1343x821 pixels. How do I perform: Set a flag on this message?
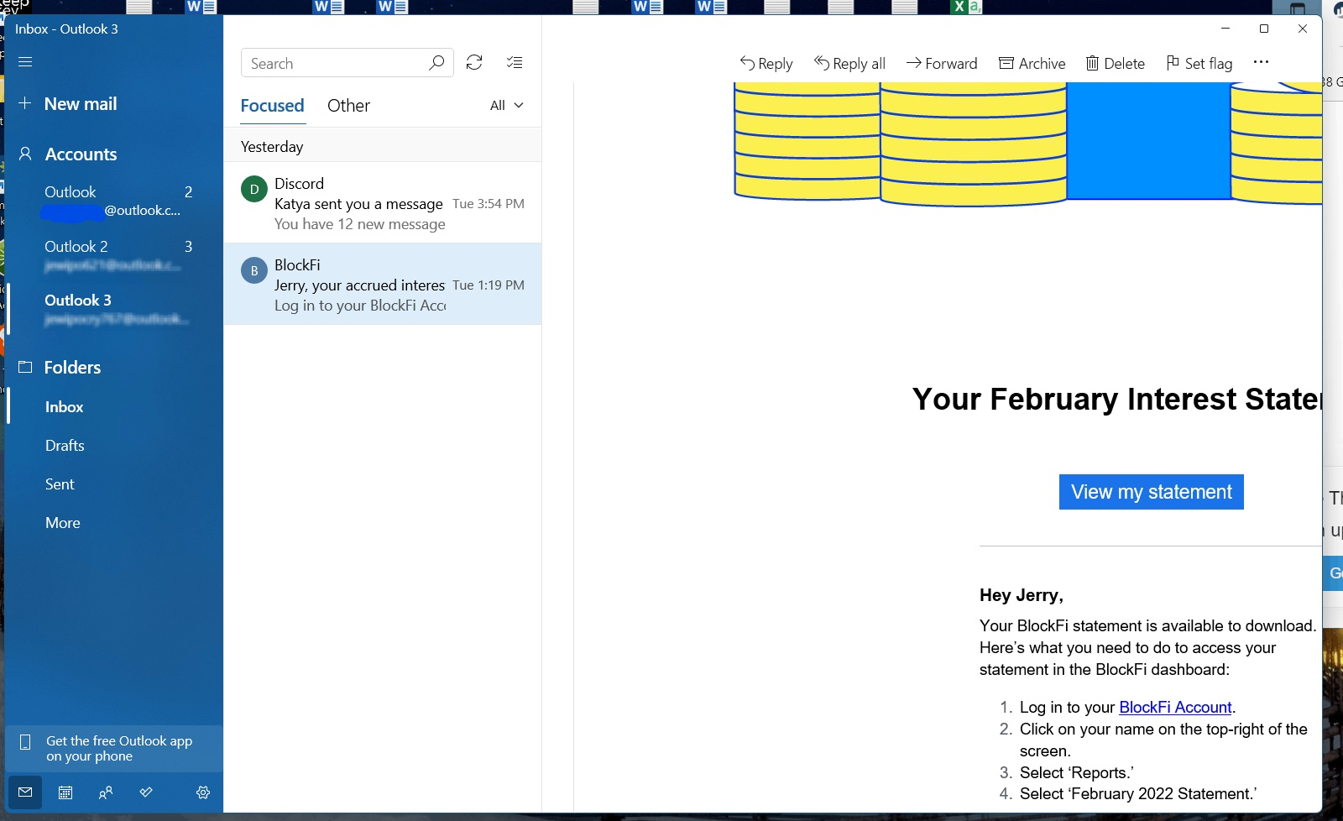(x=1199, y=63)
